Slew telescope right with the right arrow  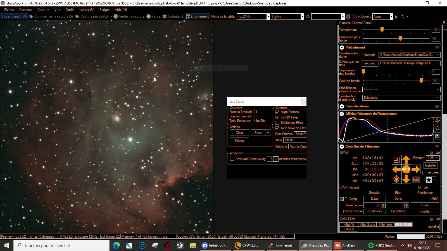pos(416,169)
